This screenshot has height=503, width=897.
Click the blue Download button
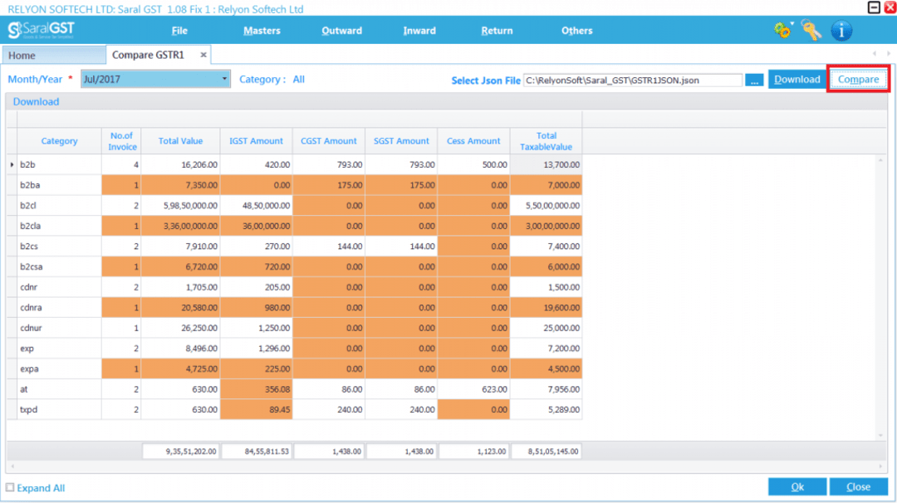click(x=797, y=80)
